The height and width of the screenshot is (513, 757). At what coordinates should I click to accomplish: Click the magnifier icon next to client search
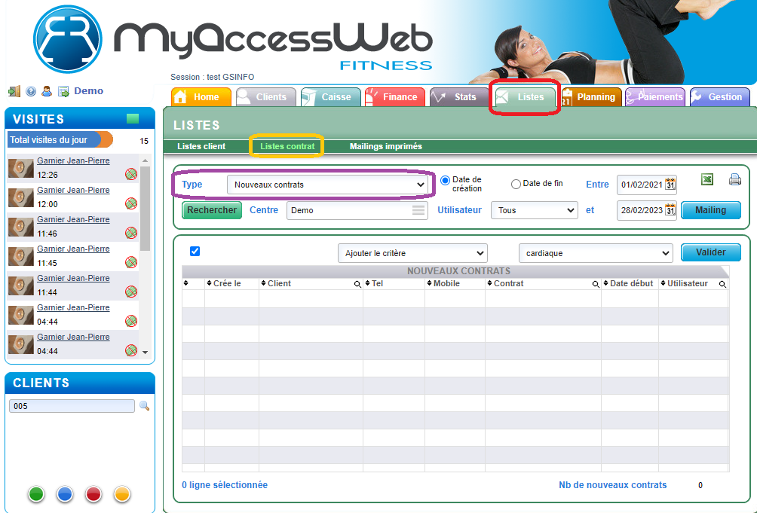point(144,406)
